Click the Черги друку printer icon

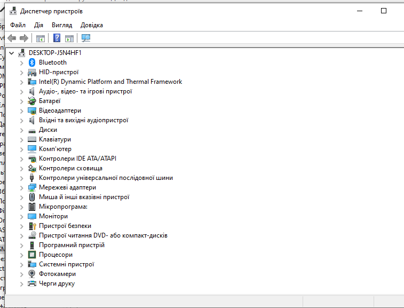[32, 283]
